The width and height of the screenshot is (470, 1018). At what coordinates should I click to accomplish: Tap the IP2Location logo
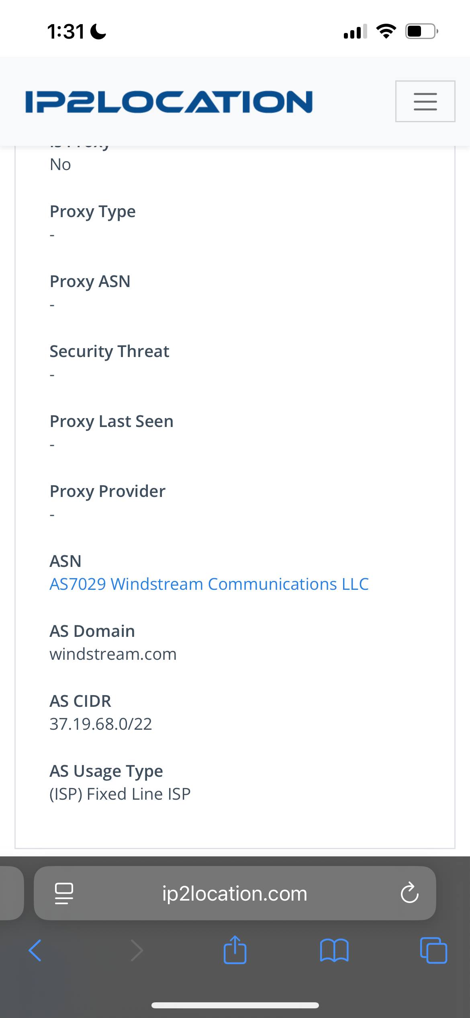(x=169, y=101)
